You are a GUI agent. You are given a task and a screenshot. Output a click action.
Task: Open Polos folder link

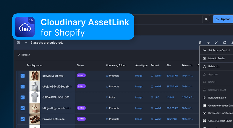point(111,98)
